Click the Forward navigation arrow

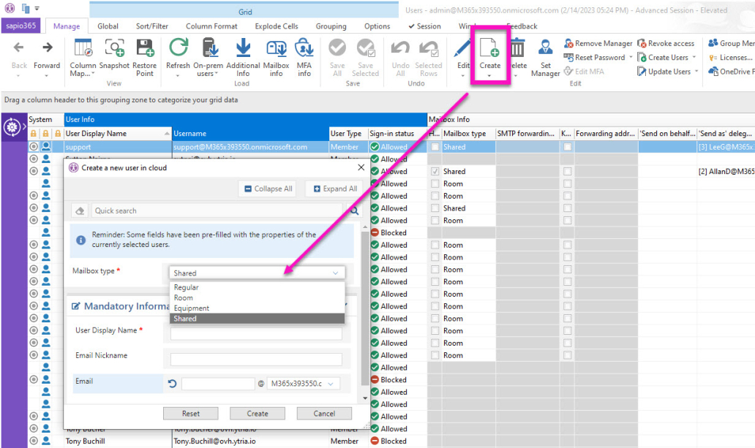pyautogui.click(x=47, y=48)
